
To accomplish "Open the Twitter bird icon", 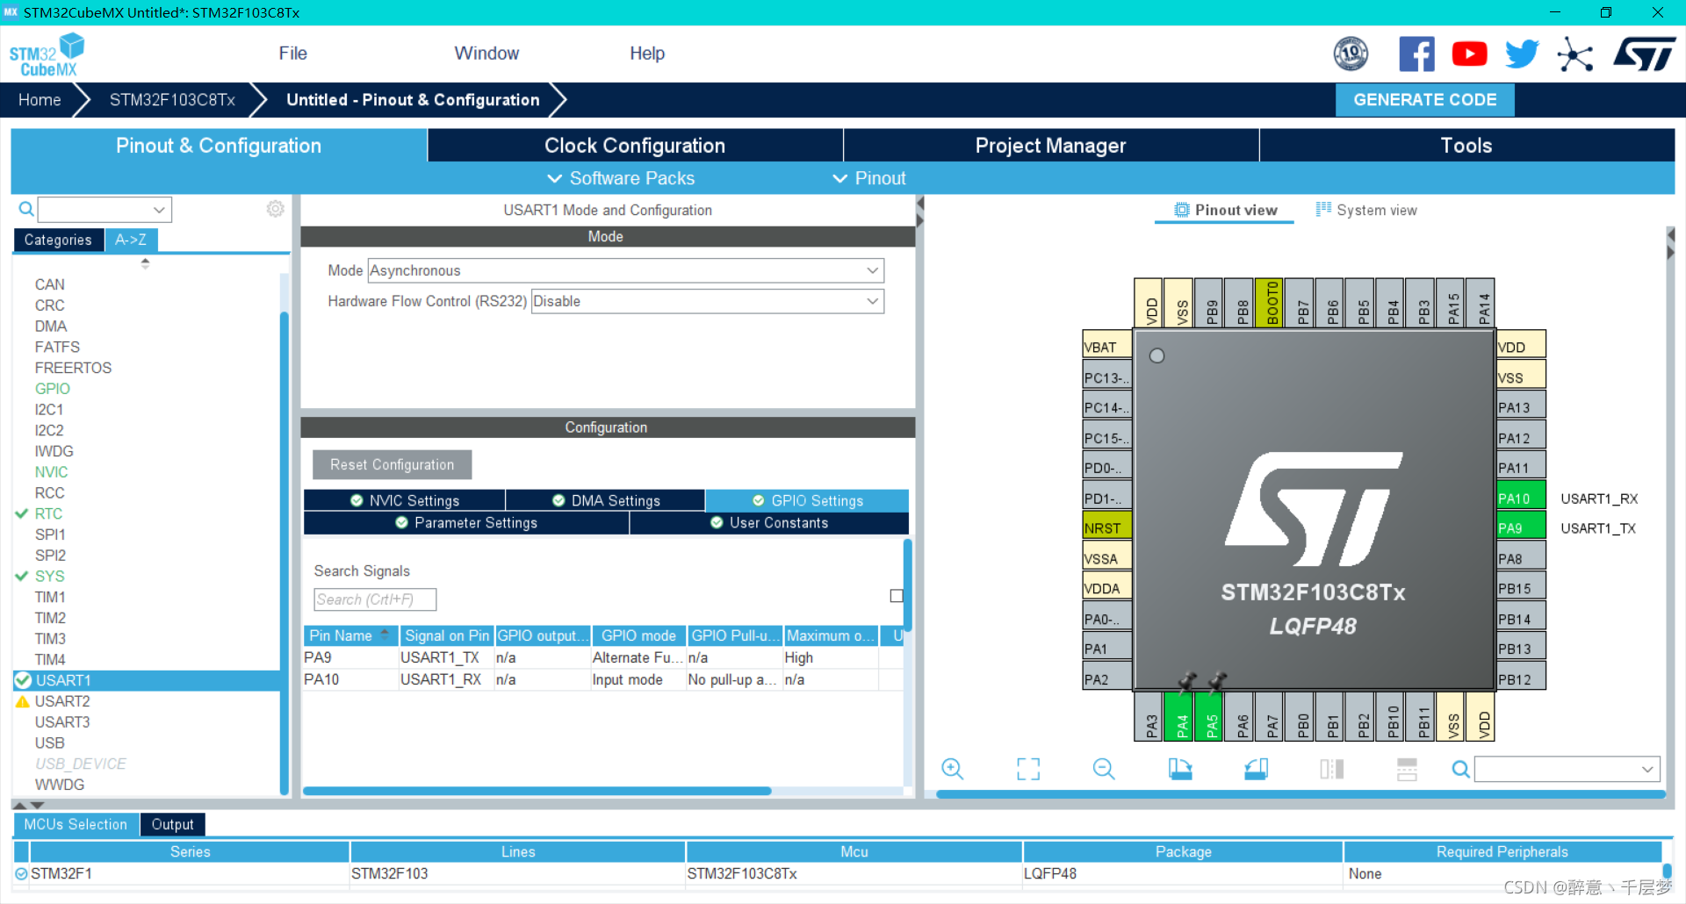I will pyautogui.click(x=1522, y=54).
